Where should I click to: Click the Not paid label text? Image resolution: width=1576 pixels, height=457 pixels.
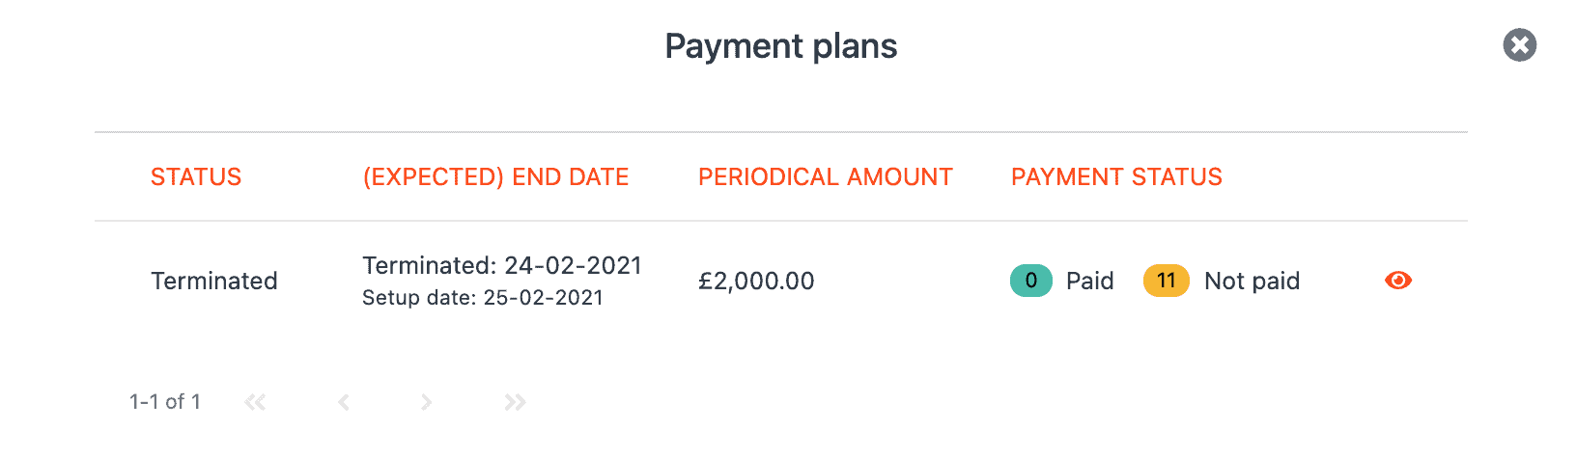[x=1252, y=281]
